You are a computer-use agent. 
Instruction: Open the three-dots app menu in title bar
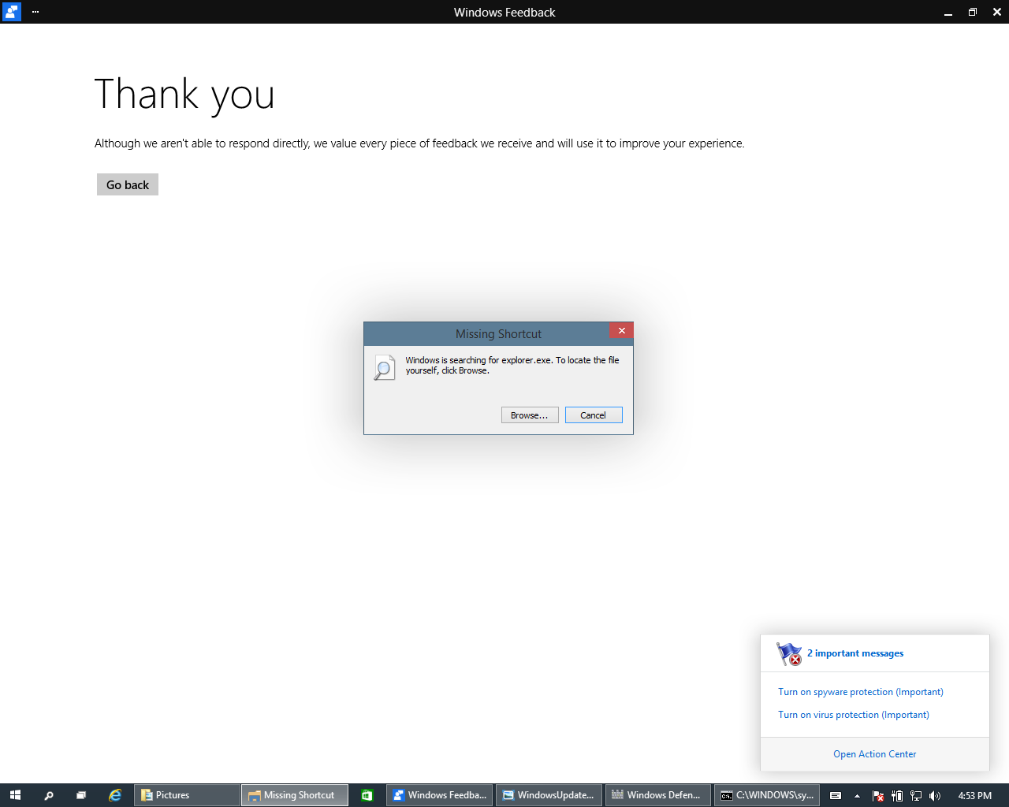35,12
